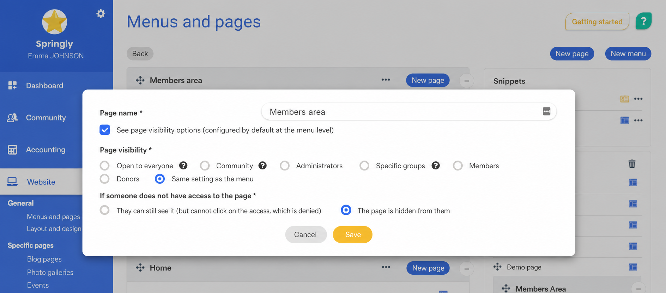666x293 pixels.
Task: Open Blog pages under Specific pages
Action: tap(44, 259)
